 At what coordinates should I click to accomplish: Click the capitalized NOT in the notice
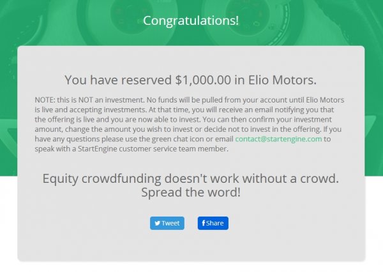84,100
